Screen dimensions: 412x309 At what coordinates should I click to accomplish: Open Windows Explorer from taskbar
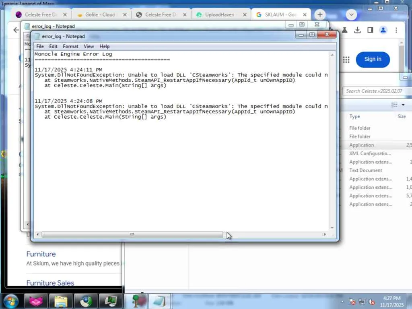(x=61, y=301)
